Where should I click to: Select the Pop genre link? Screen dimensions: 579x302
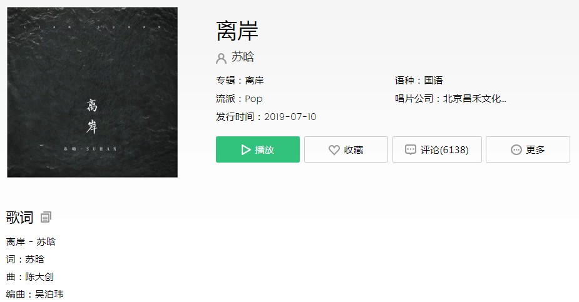coord(254,99)
